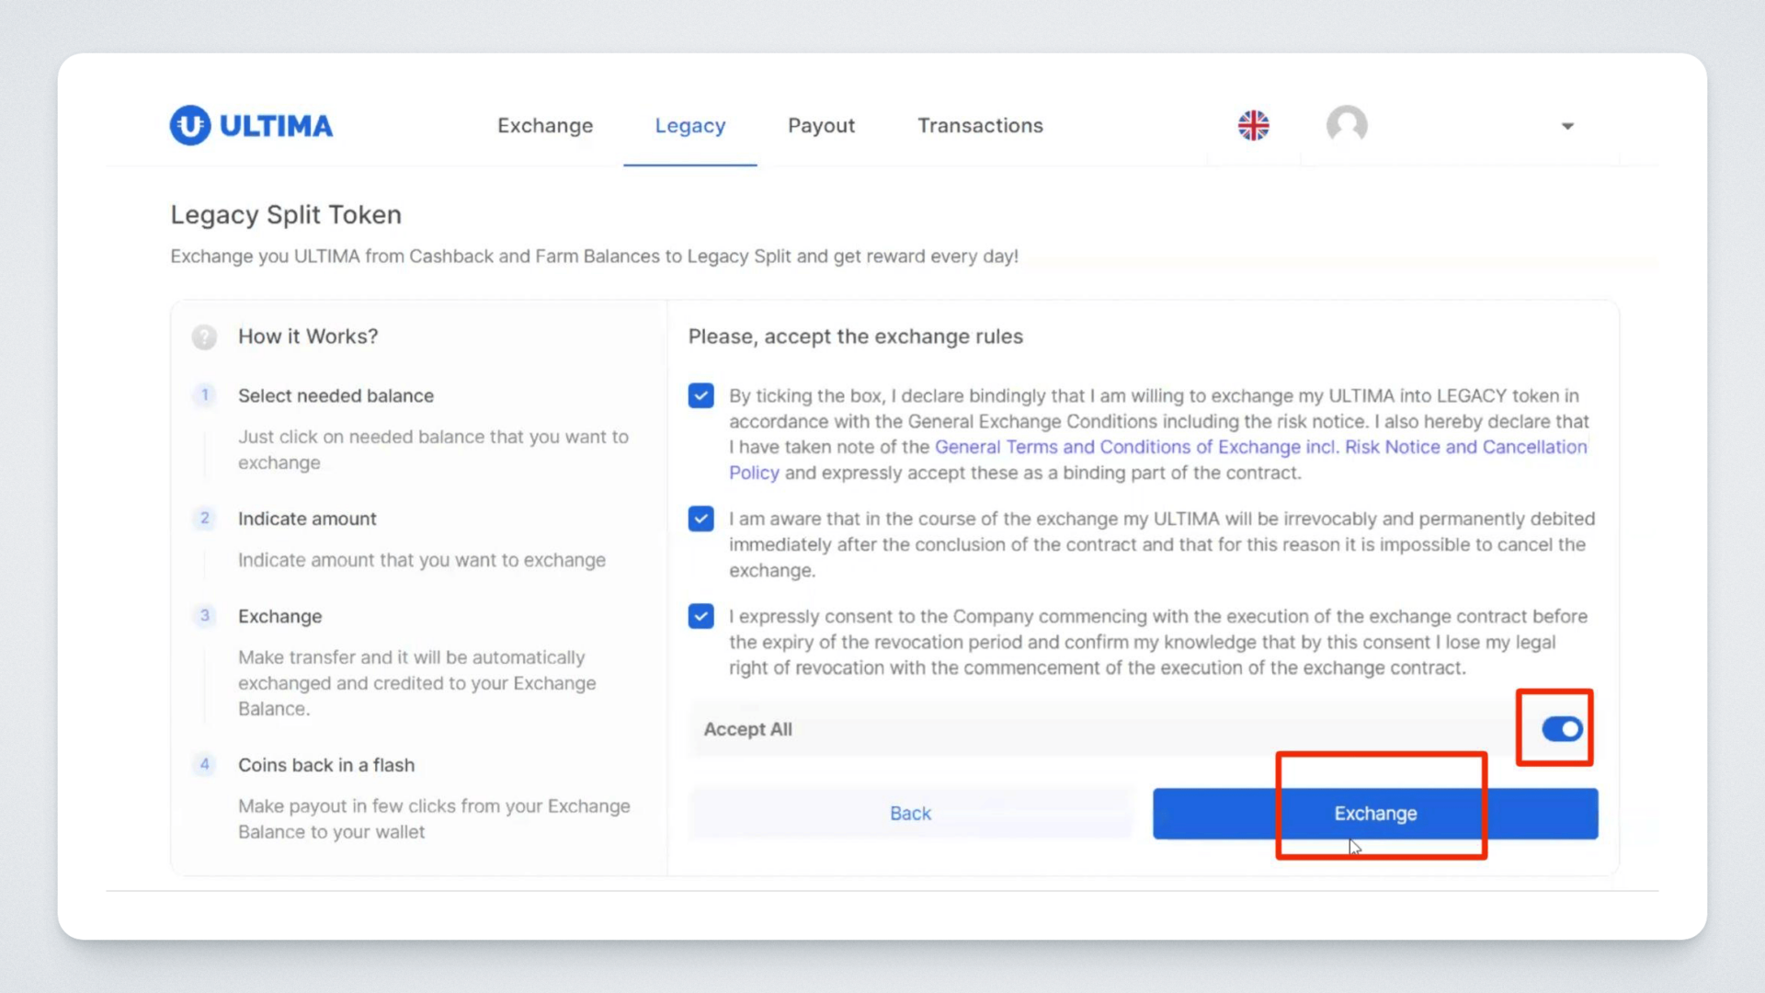1765x993 pixels.
Task: Uncheck the revocation consent checkbox
Action: (x=700, y=617)
